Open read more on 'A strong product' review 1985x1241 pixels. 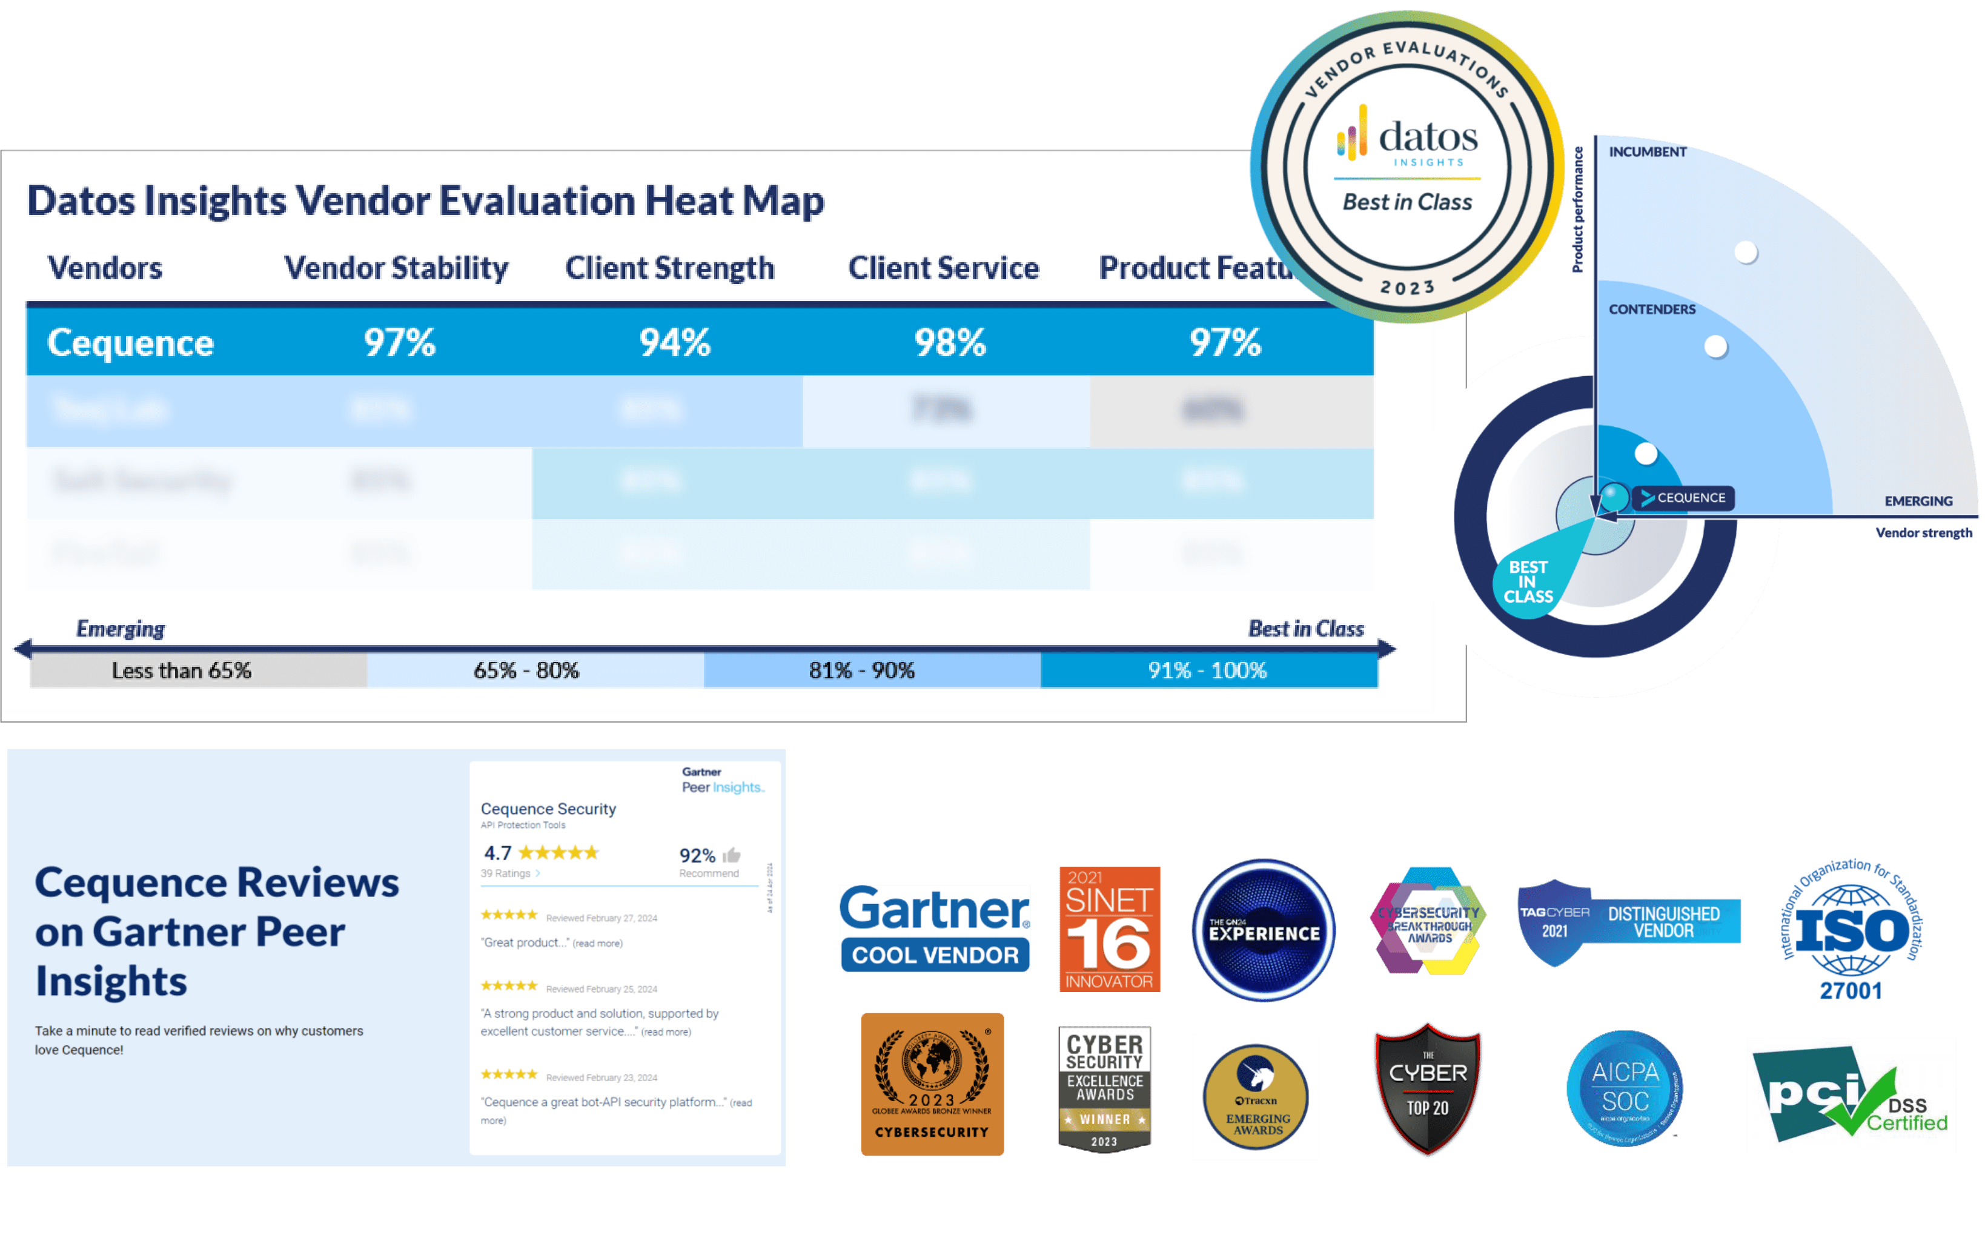point(666,1031)
